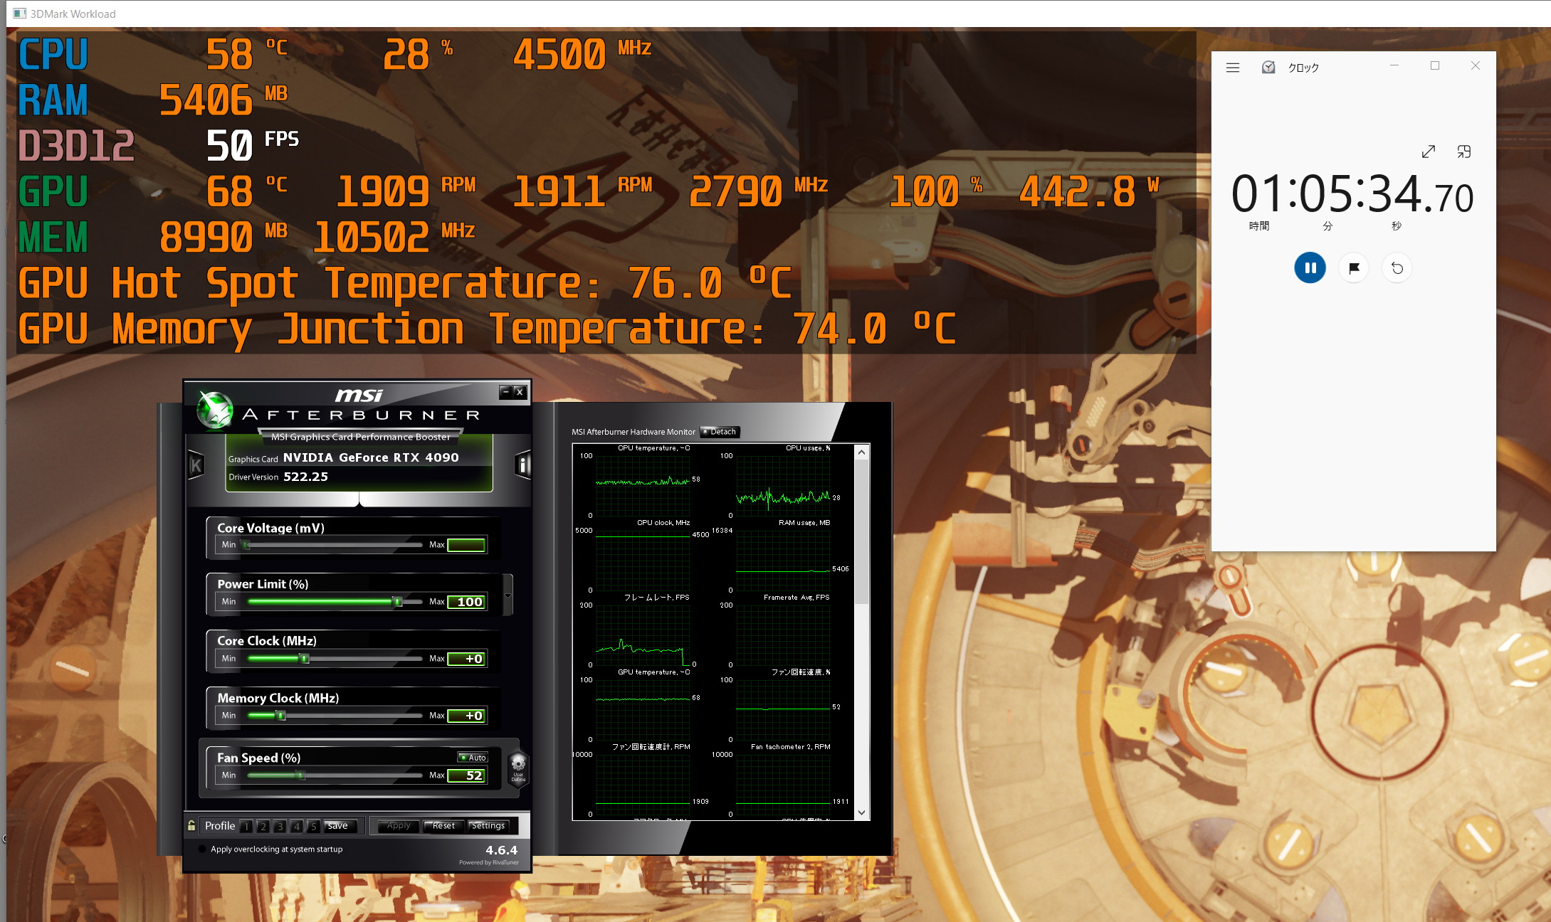Viewport: 1551px width, 922px height.
Task: Click the stopwatch time display 01:05:34
Action: tap(1352, 194)
